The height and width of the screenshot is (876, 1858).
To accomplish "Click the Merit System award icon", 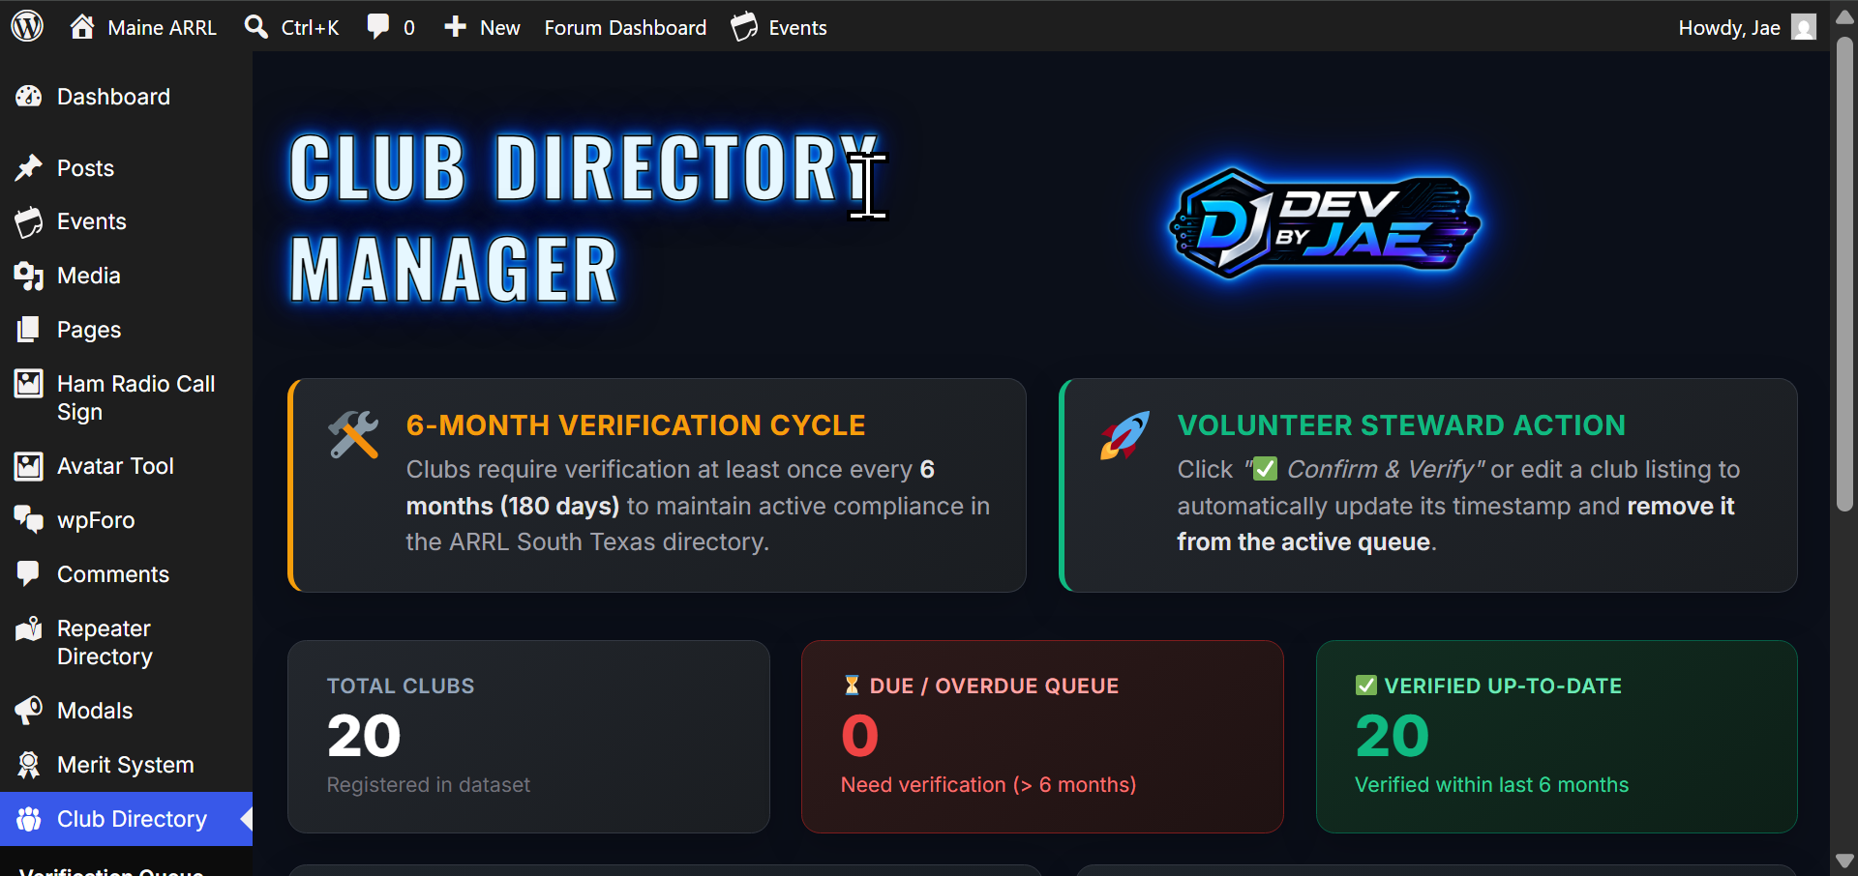I will pos(29,765).
